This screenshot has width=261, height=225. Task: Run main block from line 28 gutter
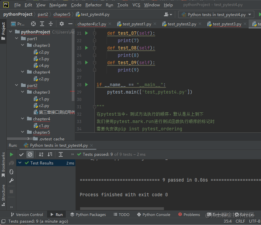coord(86,85)
